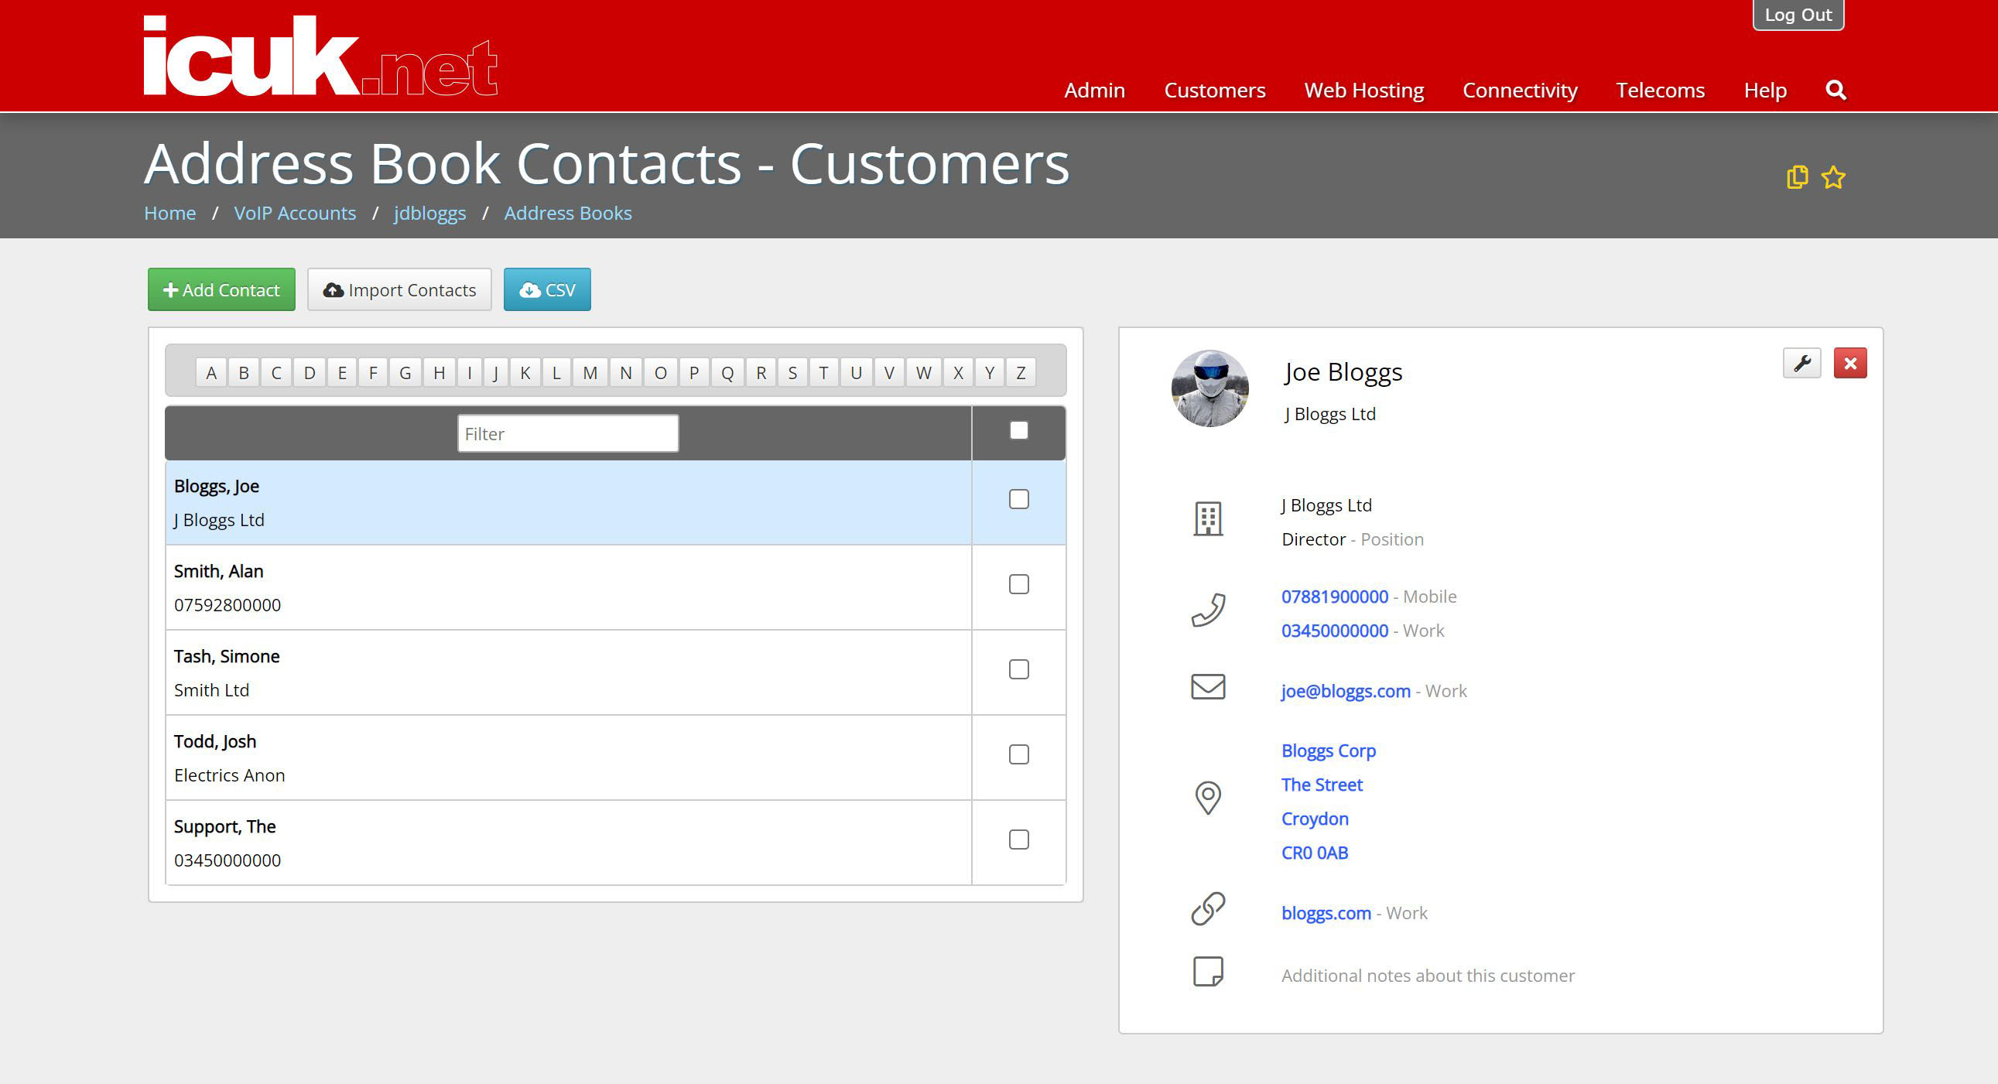
Task: Filter contacts by letter E
Action: tap(341, 373)
